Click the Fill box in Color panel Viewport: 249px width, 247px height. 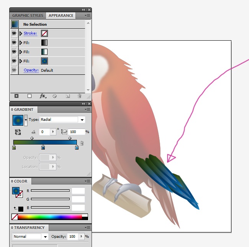[16, 191]
